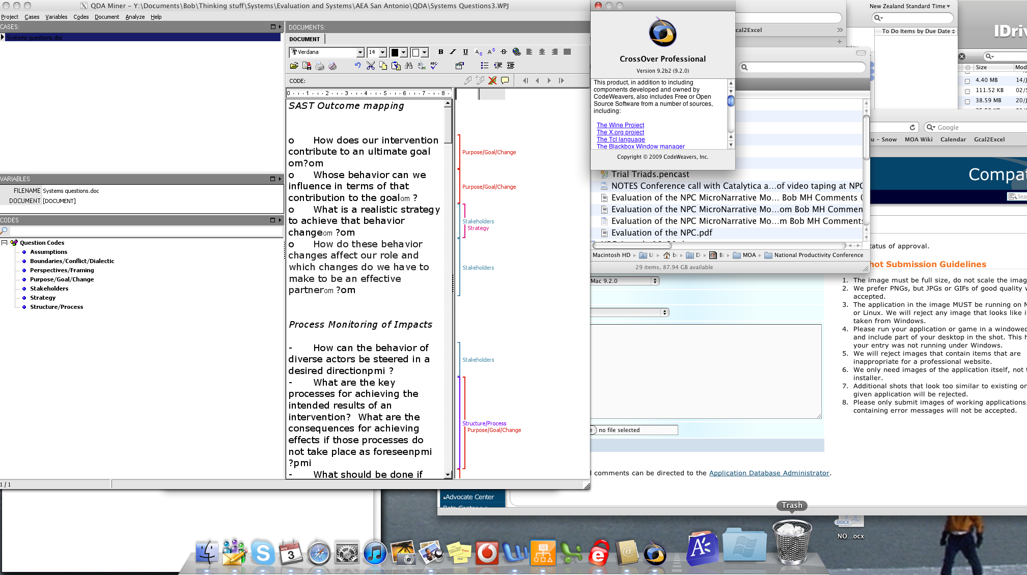Select the spell check tool in QDA Miner
The width and height of the screenshot is (1027, 575).
pos(433,66)
